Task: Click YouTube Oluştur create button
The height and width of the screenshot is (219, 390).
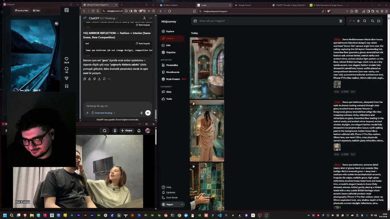Action: (x=127, y=130)
